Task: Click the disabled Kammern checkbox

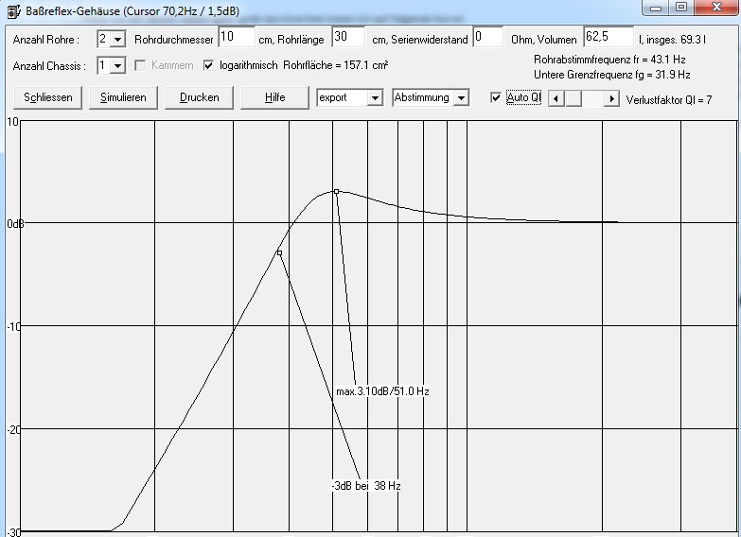Action: pyautogui.click(x=141, y=65)
